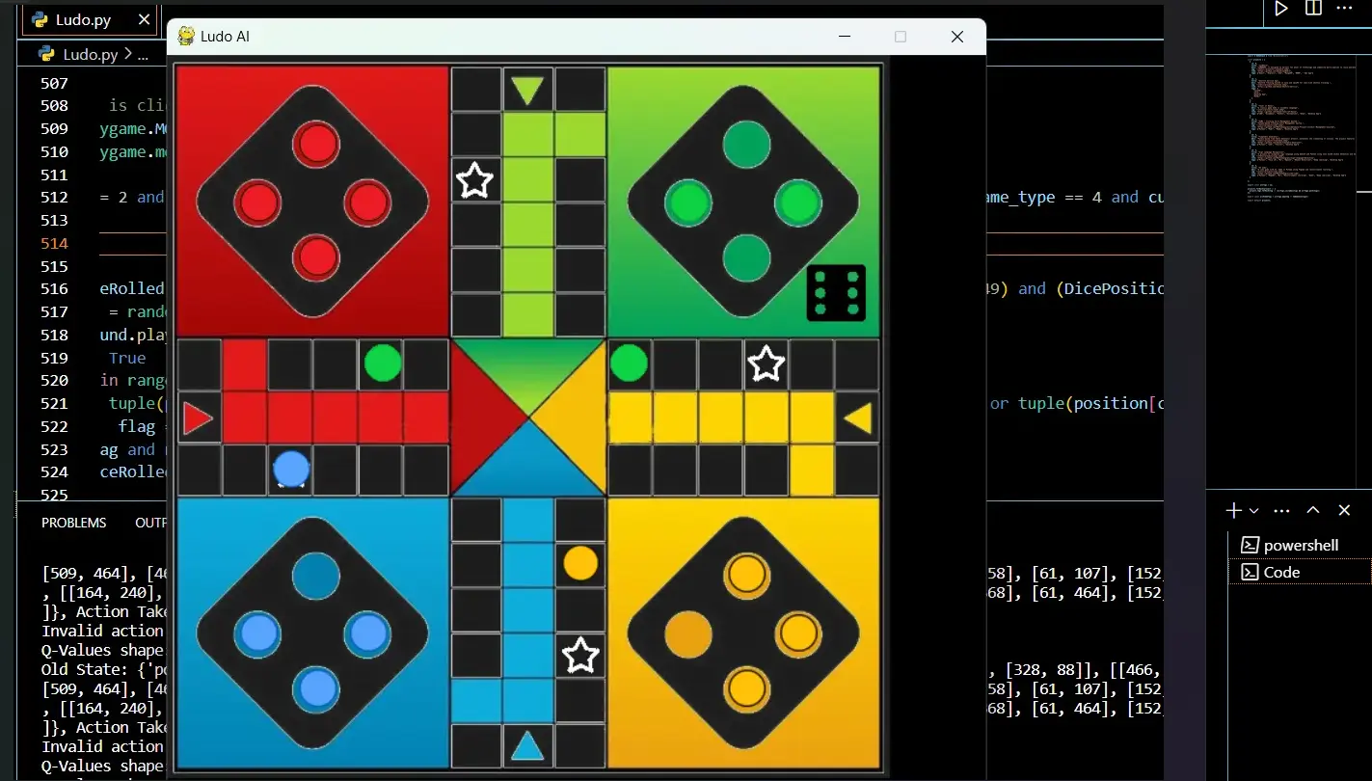The height and width of the screenshot is (781, 1372).
Task: Select the powershell terminal entry
Action: pyautogui.click(x=1300, y=545)
